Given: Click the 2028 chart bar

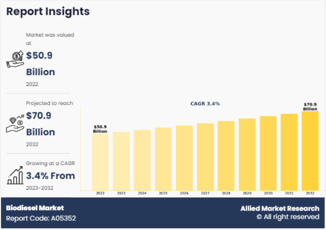Looking at the screenshot, I should tap(226, 155).
